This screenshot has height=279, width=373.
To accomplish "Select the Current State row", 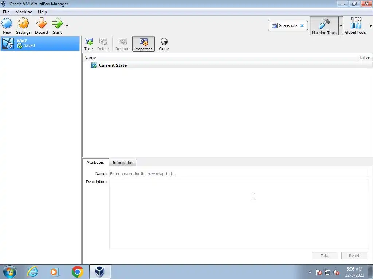I will [227, 65].
